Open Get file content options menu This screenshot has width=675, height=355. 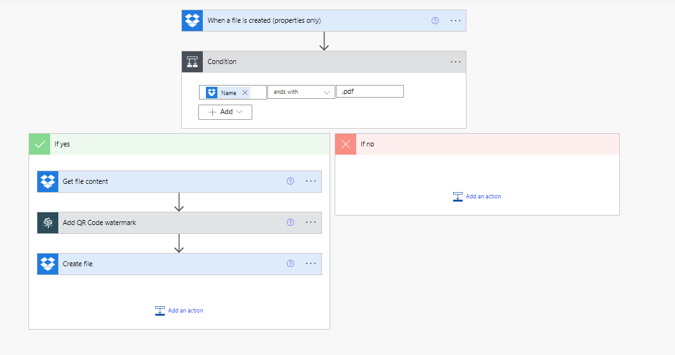311,181
